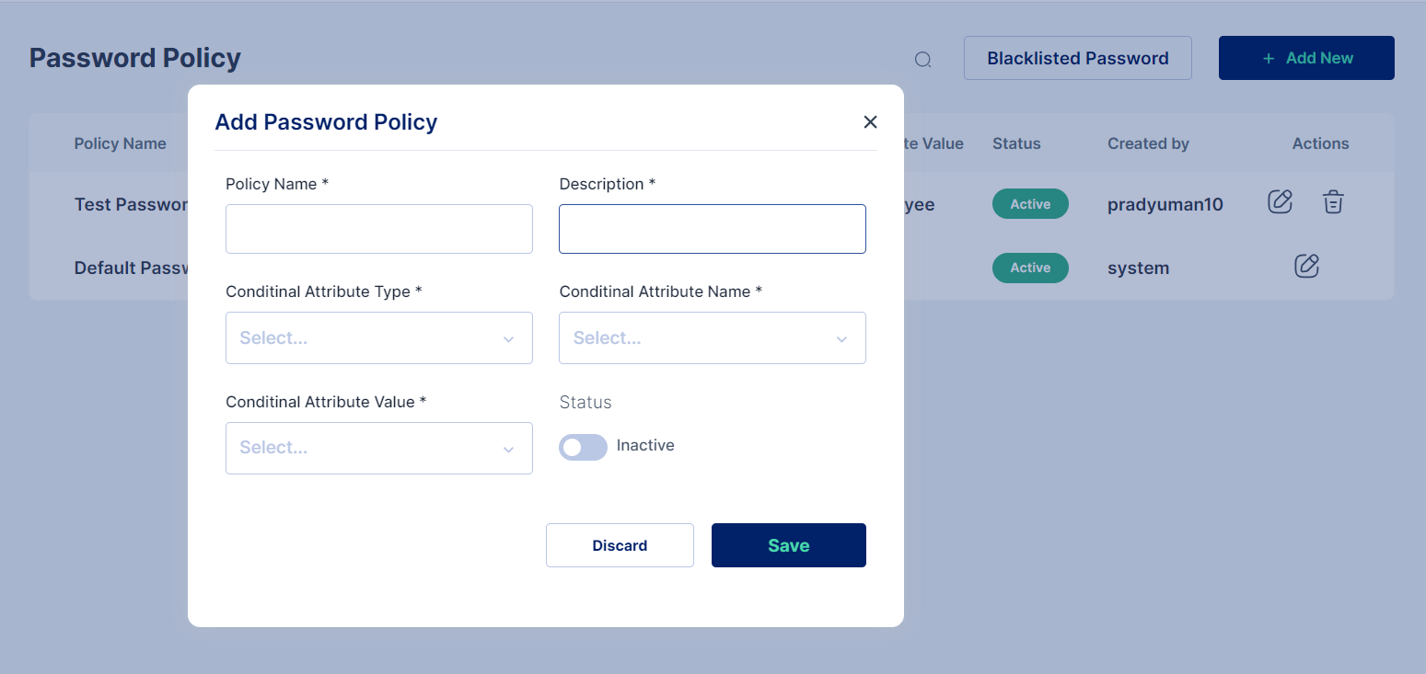The image size is (1426, 674).
Task: Click the Status column header
Action: point(1016,143)
